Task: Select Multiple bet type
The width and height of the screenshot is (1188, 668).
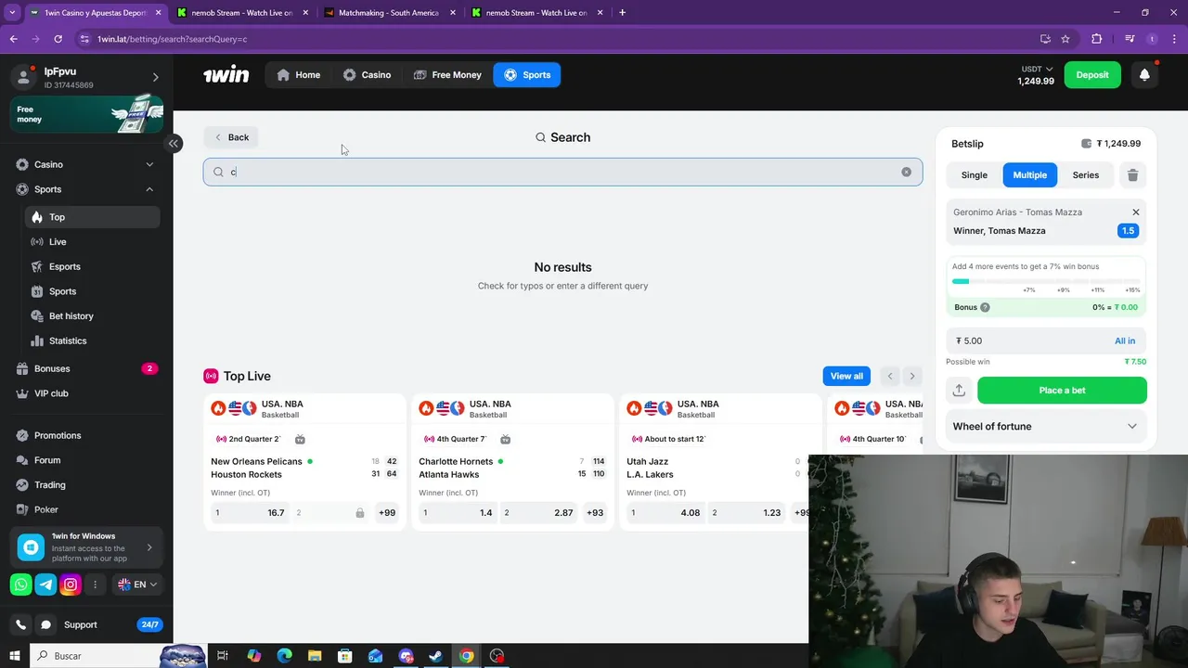Action: click(x=1029, y=175)
